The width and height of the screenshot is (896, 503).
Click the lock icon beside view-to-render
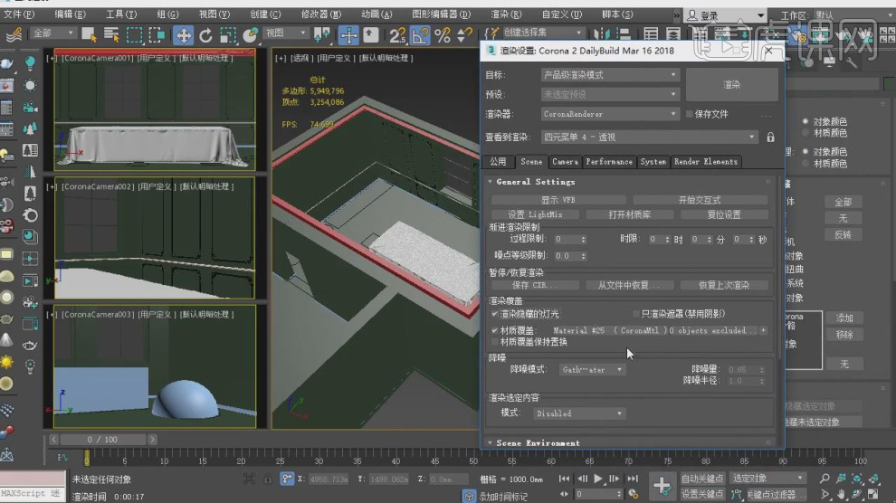pyautogui.click(x=770, y=138)
